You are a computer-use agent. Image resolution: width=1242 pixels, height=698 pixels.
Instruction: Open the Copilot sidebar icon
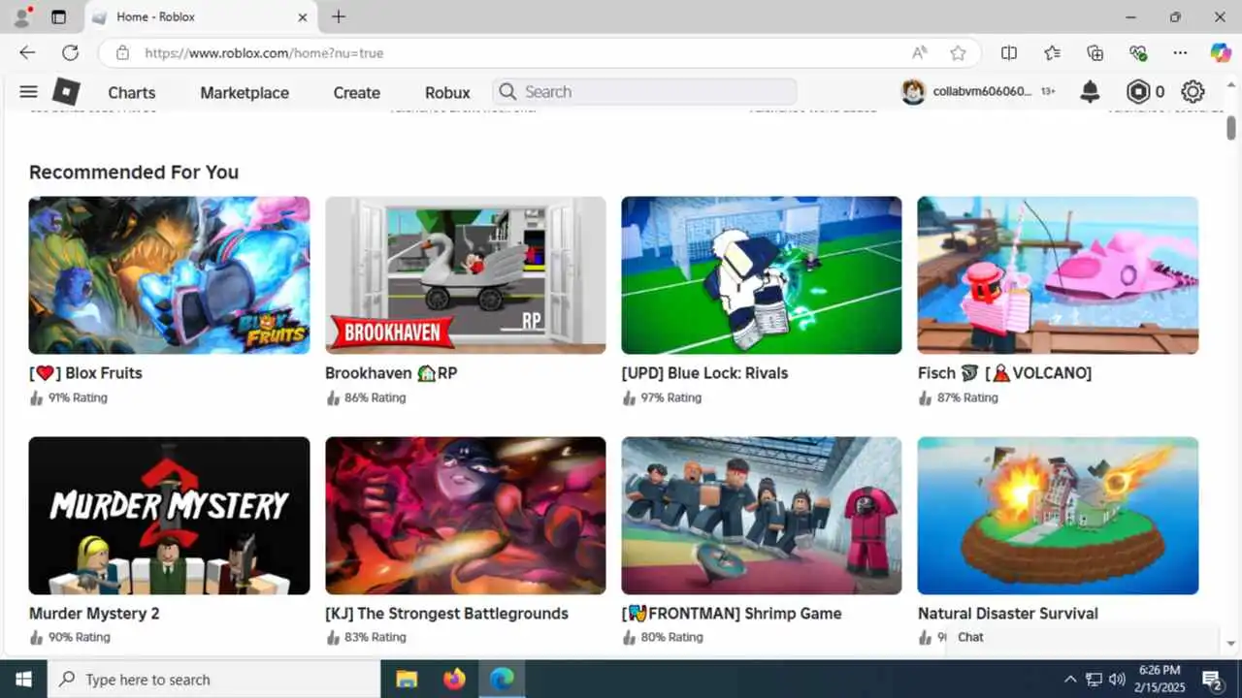coord(1221,53)
